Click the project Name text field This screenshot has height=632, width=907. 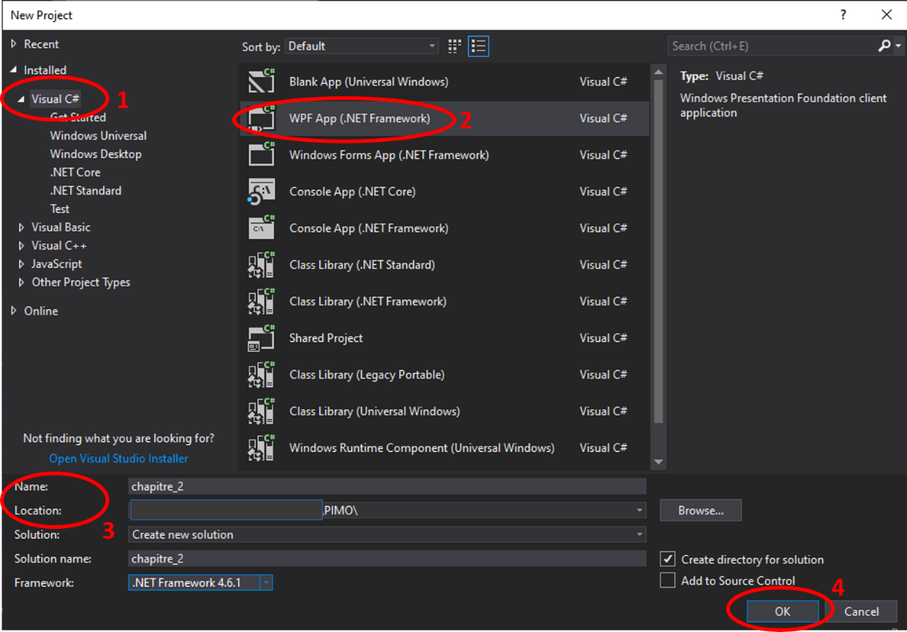point(387,486)
